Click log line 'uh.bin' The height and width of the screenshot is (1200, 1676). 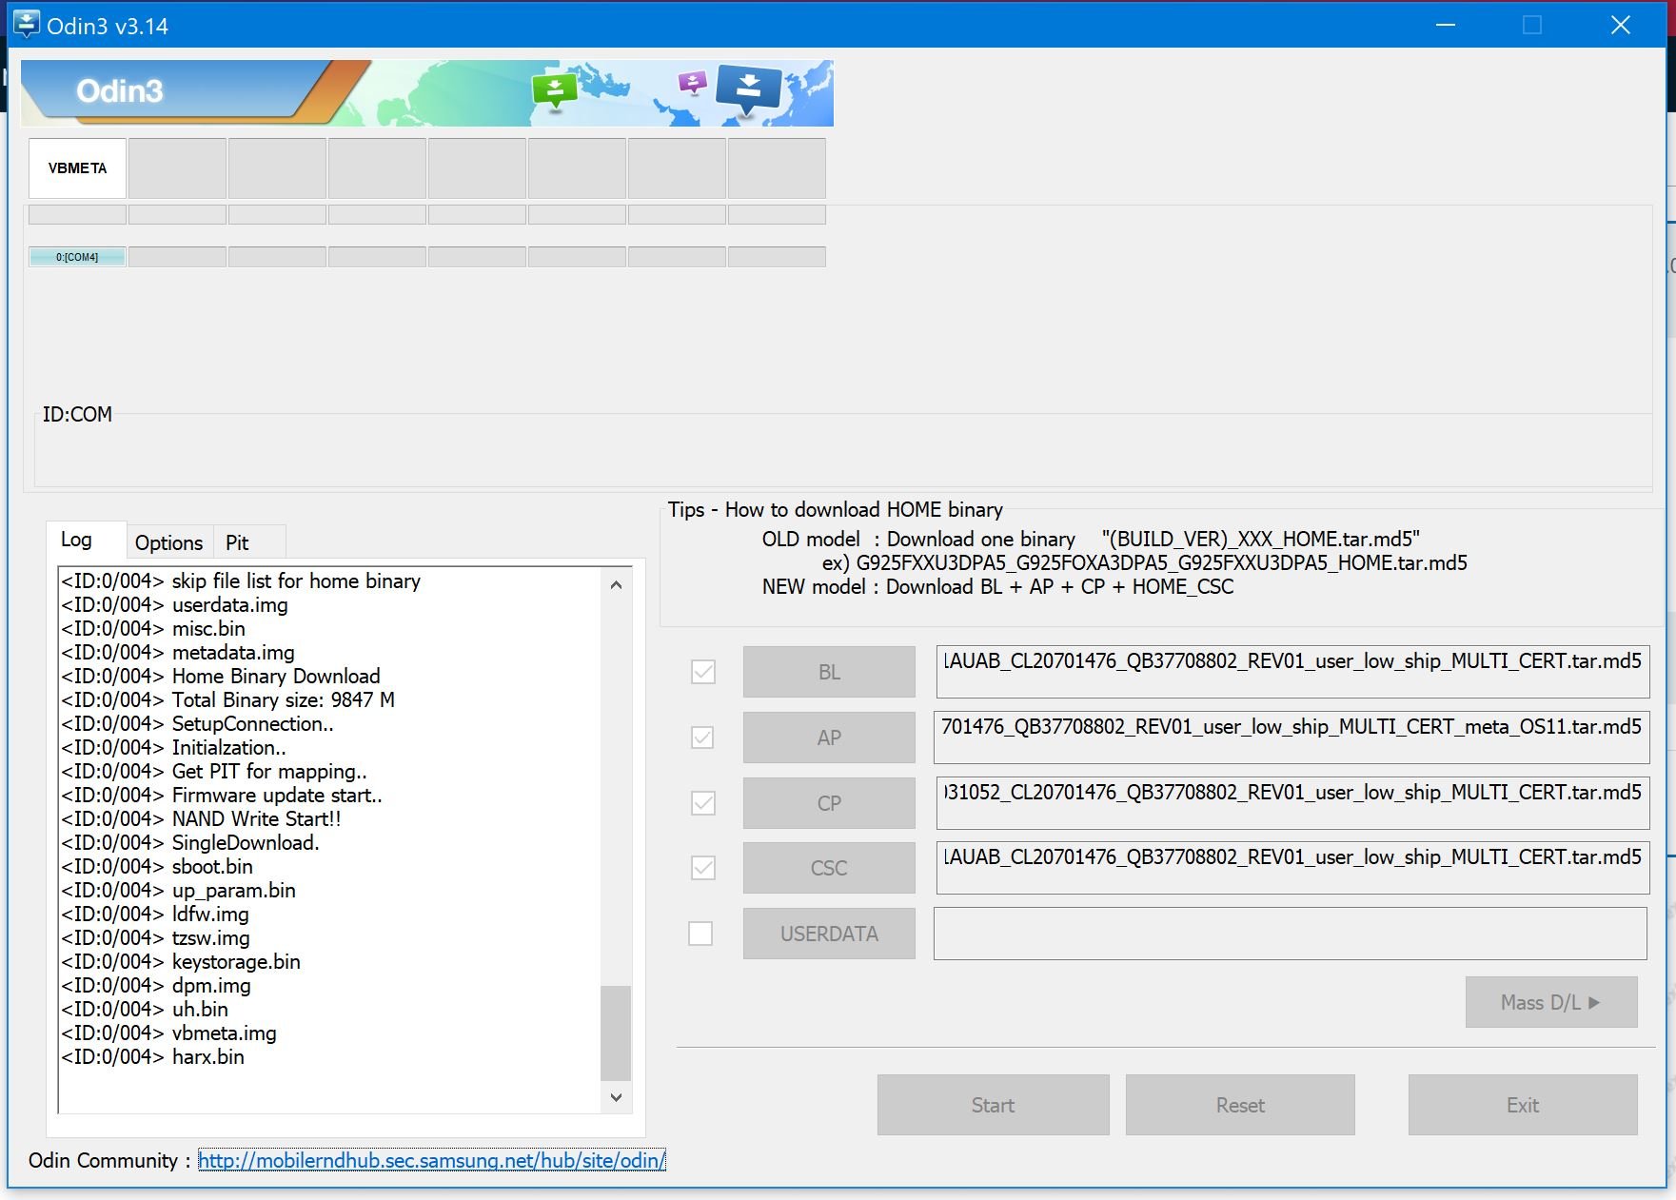(x=145, y=1009)
